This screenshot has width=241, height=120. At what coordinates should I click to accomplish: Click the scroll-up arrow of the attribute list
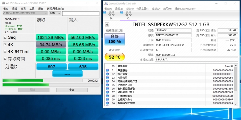coord(236,65)
